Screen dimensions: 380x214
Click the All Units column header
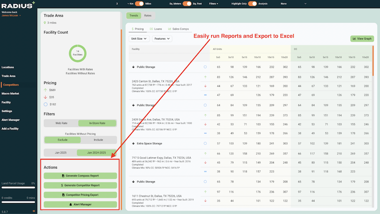pos(218,49)
